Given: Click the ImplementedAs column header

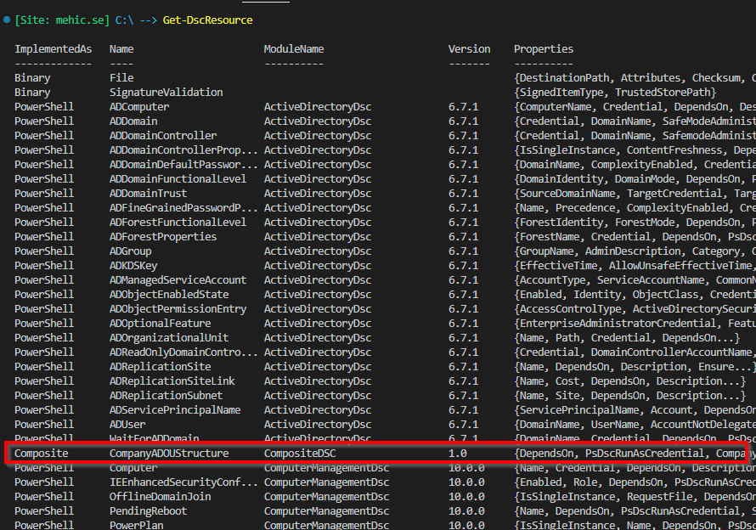Looking at the screenshot, I should (x=53, y=49).
